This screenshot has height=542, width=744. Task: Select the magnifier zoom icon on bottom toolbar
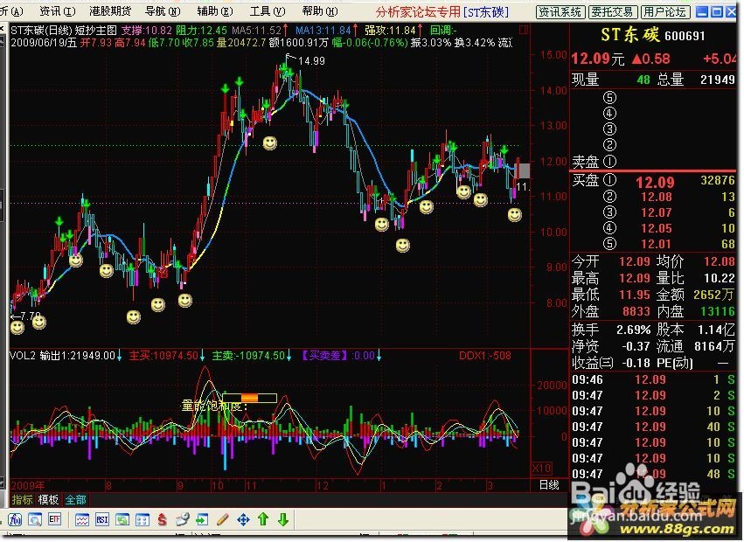35,519
